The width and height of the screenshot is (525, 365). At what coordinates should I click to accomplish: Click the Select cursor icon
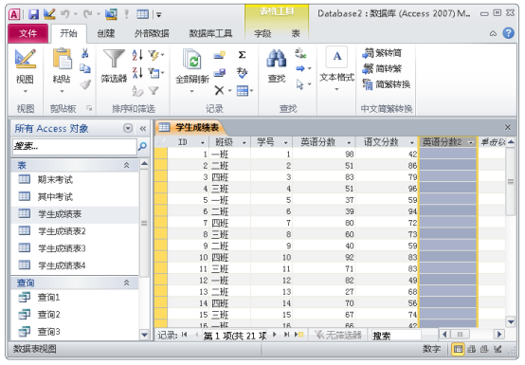[x=300, y=84]
